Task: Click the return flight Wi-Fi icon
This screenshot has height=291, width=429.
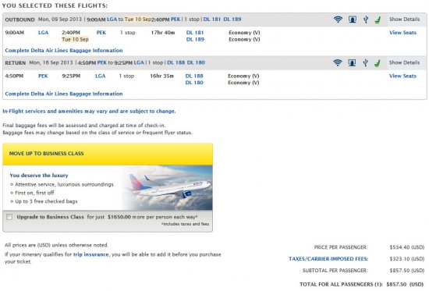Action: [338, 62]
